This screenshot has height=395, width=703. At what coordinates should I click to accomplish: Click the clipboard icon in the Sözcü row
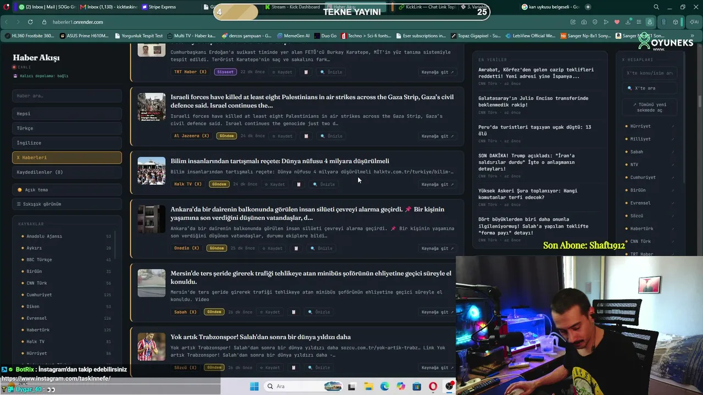(293, 368)
